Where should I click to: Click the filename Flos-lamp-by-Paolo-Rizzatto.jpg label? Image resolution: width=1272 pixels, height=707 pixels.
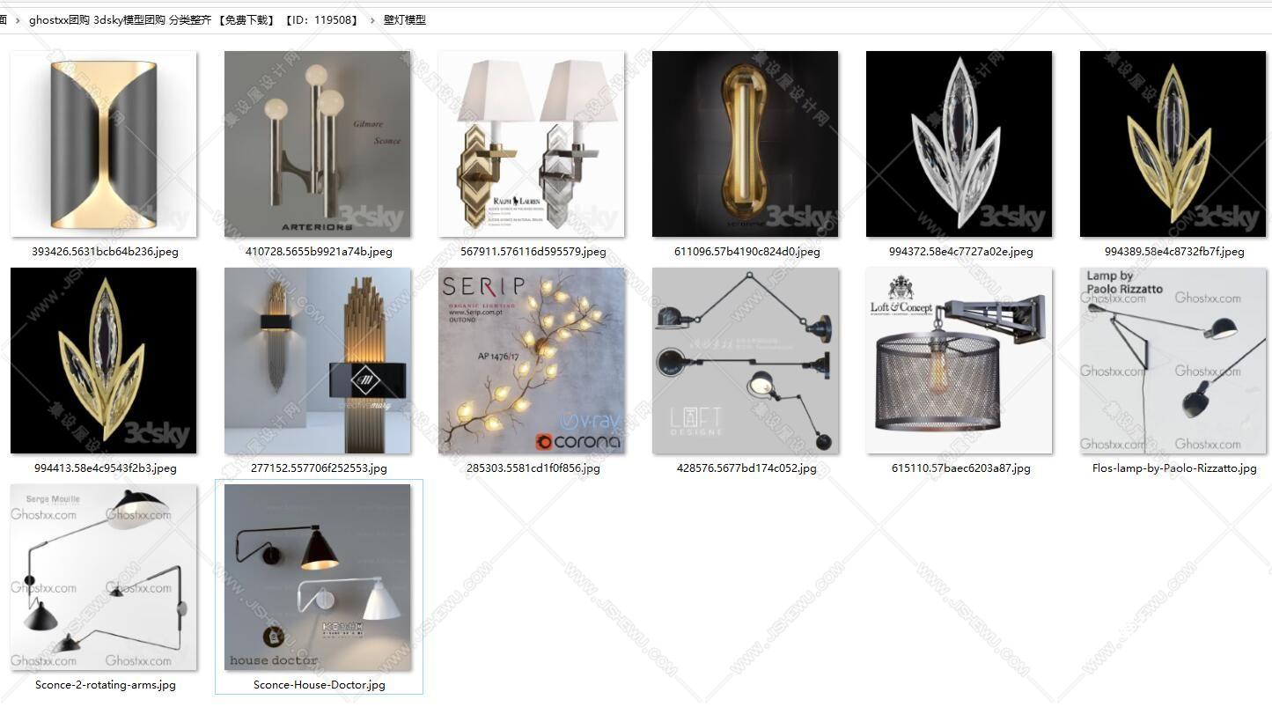tap(1174, 468)
